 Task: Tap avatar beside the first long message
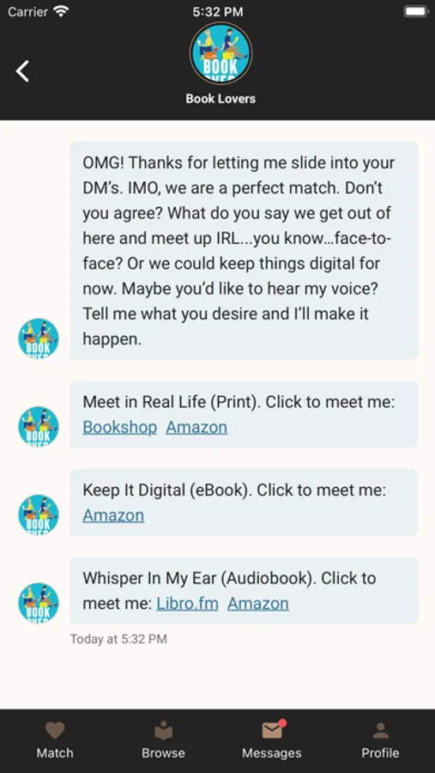(39, 338)
